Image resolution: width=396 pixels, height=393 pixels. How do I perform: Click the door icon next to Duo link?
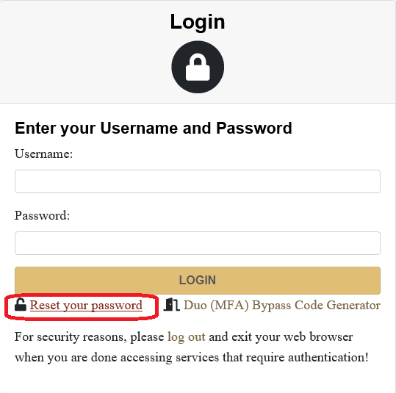[171, 304]
